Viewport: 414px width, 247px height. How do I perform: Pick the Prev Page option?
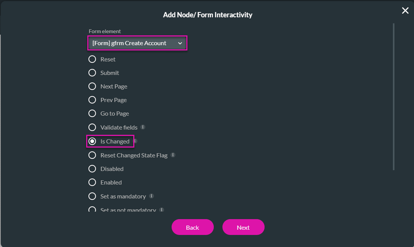(x=92, y=100)
